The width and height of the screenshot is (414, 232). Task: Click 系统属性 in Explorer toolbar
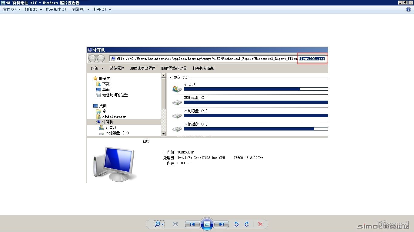tap(117, 69)
